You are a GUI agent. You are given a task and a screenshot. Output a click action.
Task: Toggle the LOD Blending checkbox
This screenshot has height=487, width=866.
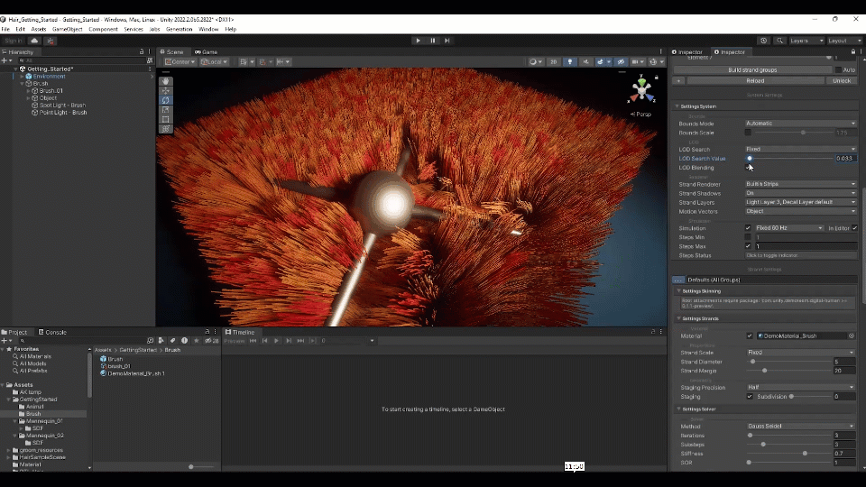(x=748, y=168)
